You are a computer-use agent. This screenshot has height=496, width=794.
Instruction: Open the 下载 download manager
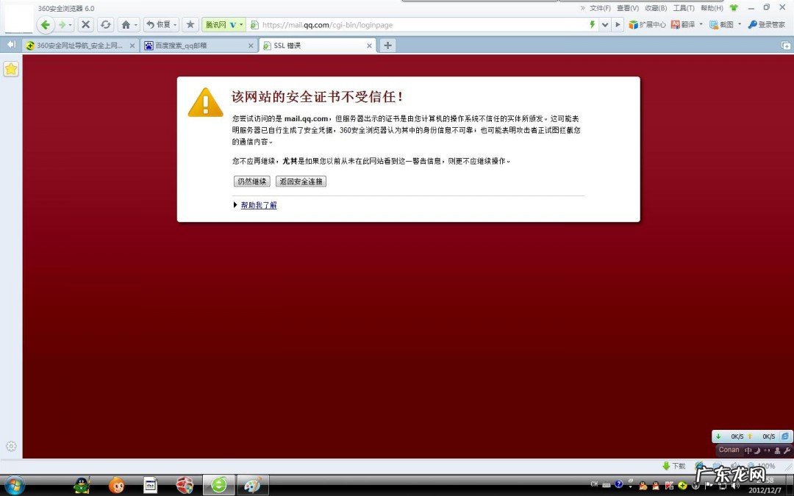pos(673,466)
